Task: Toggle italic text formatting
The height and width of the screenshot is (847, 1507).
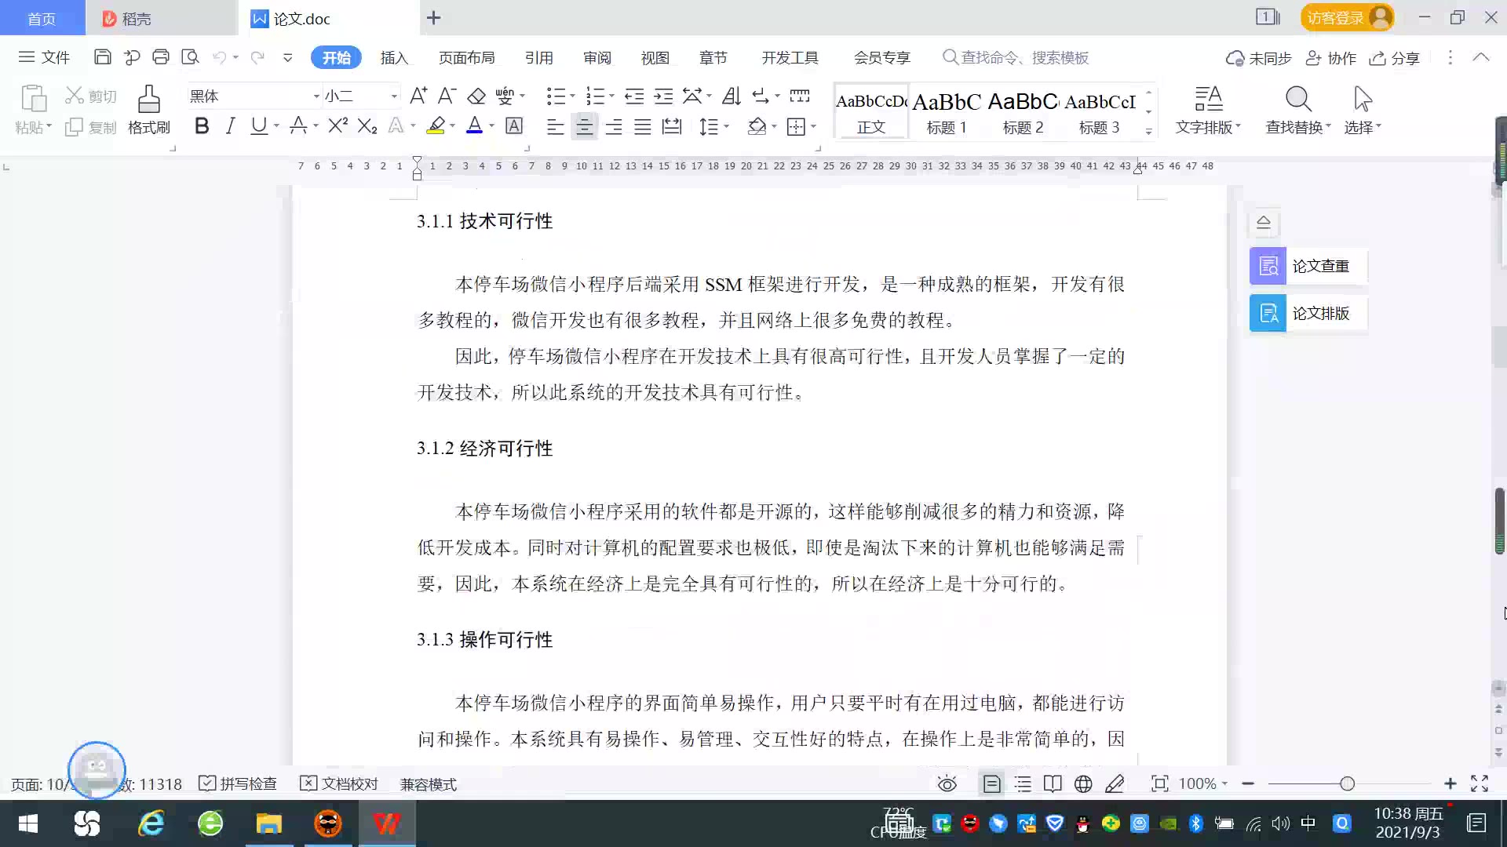Action: 230,125
